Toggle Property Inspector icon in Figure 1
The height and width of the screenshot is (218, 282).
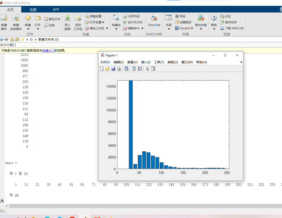[153, 69]
